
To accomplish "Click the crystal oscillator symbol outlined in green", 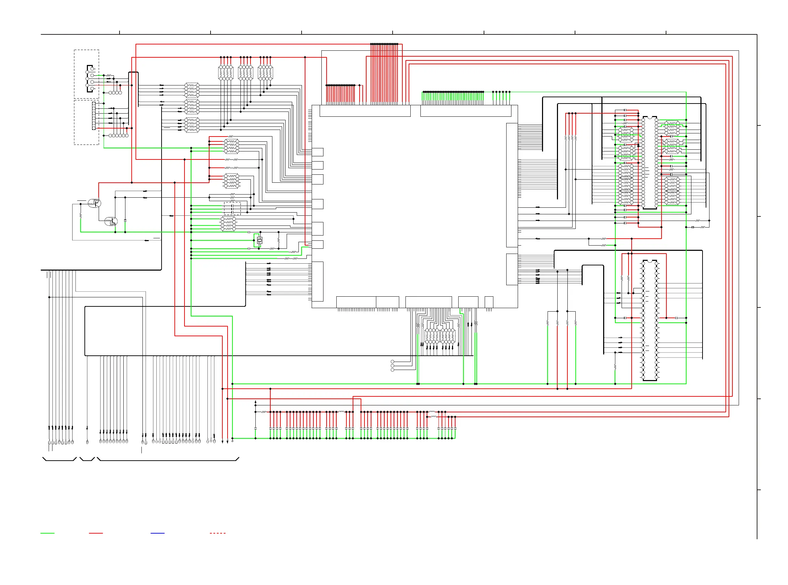I will pos(260,240).
